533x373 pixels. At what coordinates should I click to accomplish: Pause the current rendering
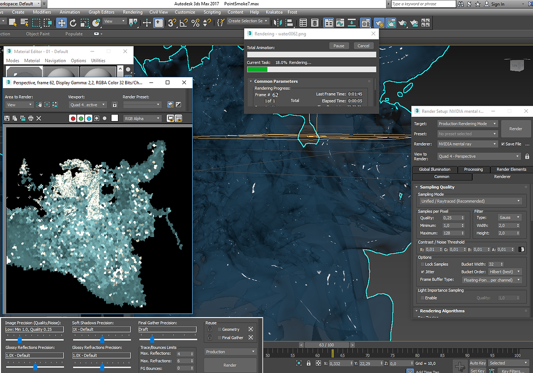338,46
